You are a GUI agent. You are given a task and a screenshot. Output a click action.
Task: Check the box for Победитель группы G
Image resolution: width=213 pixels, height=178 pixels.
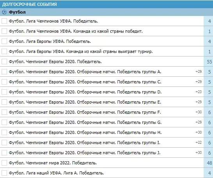[4, 122]
